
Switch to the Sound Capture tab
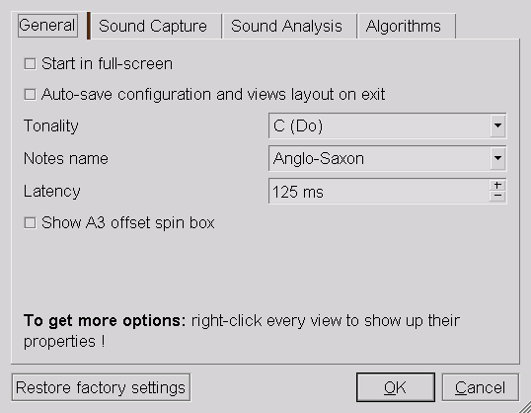(153, 26)
